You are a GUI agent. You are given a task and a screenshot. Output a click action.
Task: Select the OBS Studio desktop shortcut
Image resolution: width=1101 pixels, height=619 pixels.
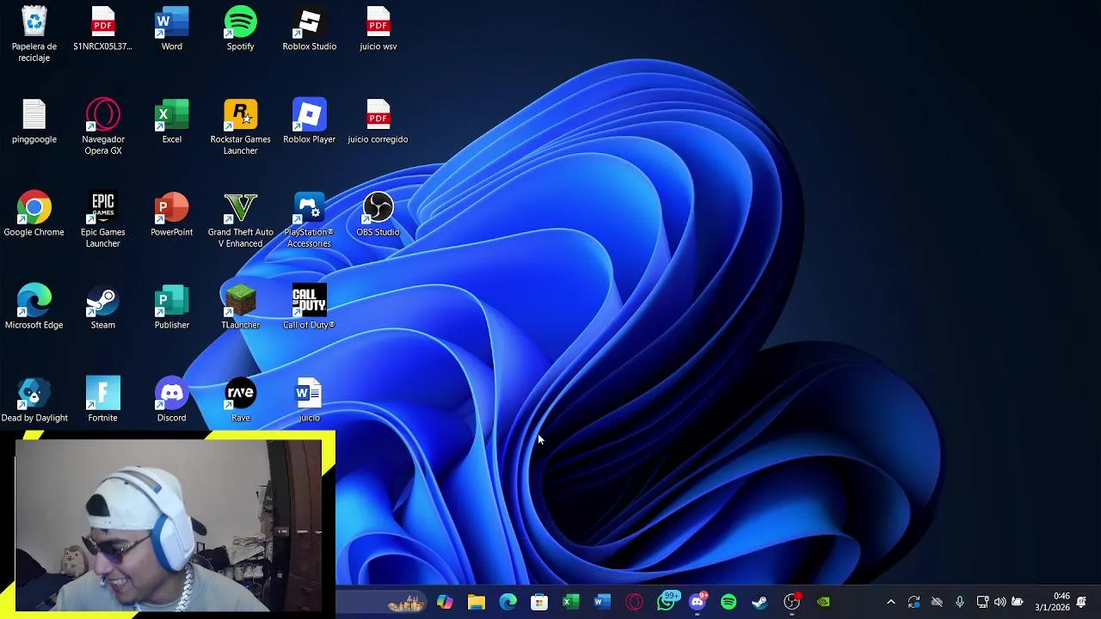(378, 213)
